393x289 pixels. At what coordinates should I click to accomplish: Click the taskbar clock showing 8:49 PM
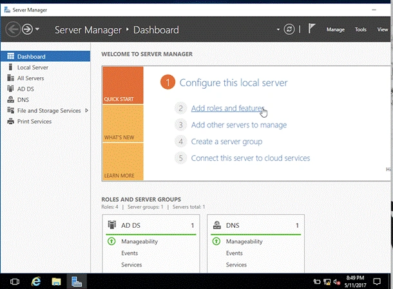[x=355, y=281]
